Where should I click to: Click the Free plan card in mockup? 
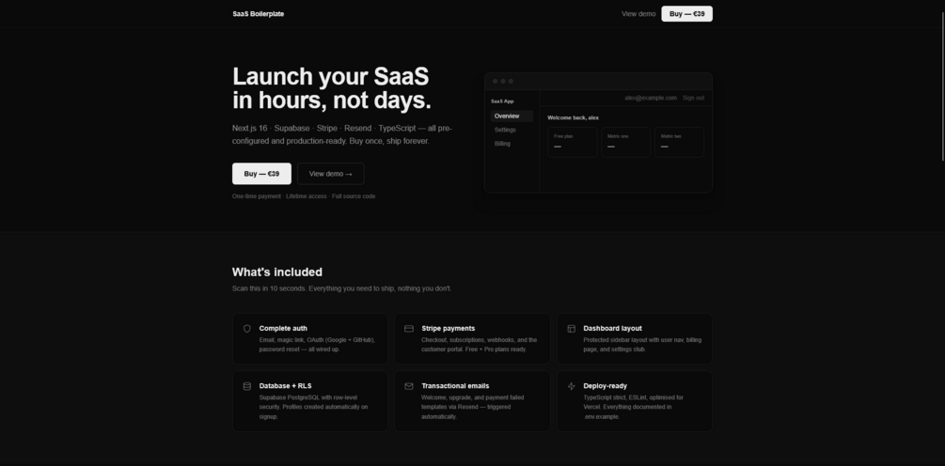(x=572, y=142)
